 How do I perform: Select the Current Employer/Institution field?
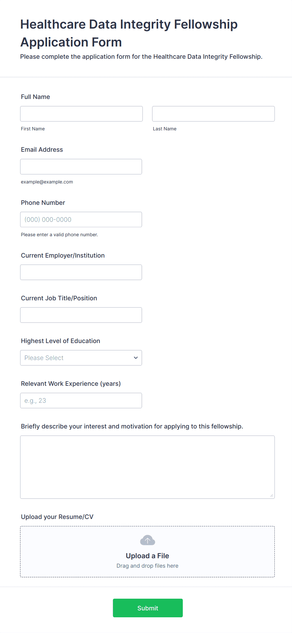pos(81,272)
